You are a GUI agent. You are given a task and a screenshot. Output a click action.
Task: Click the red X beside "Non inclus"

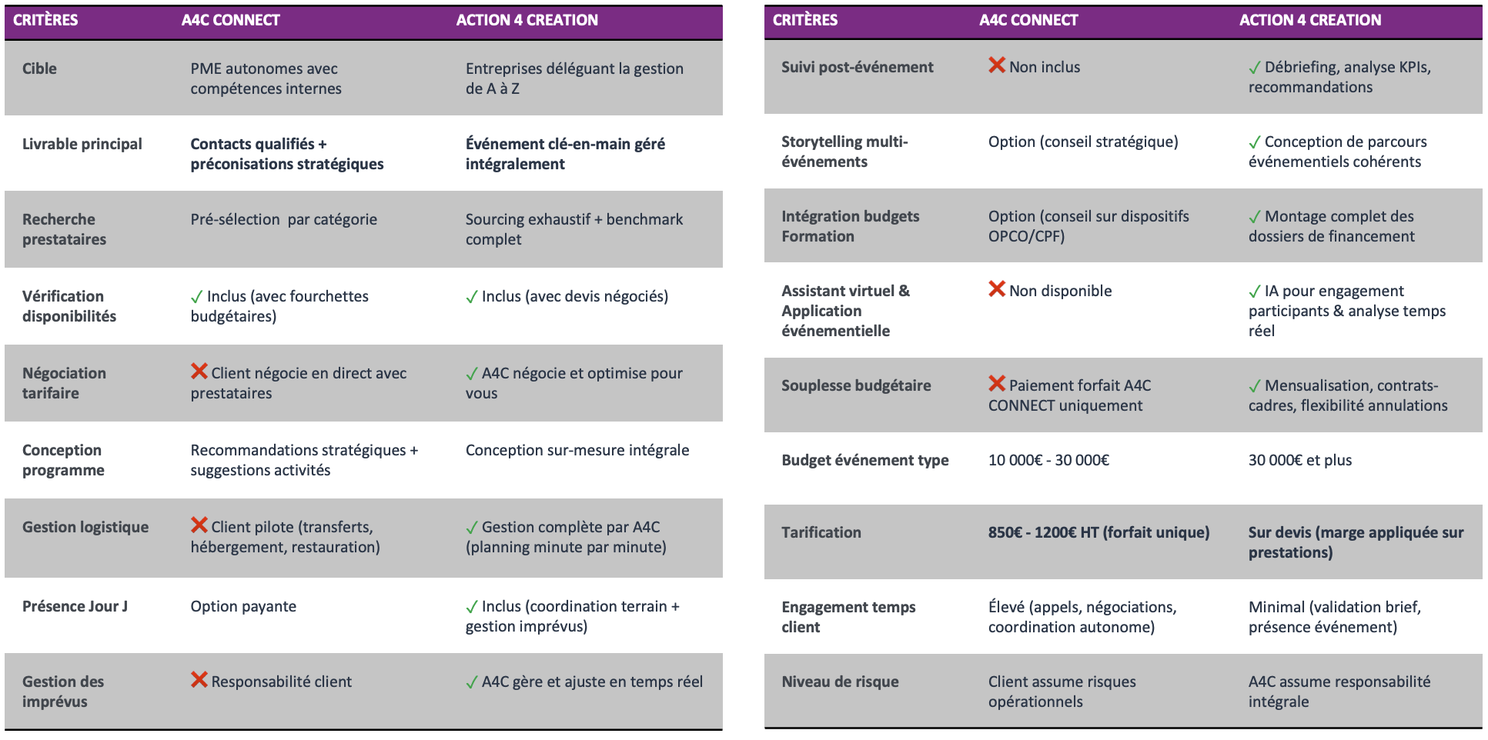pos(997,65)
